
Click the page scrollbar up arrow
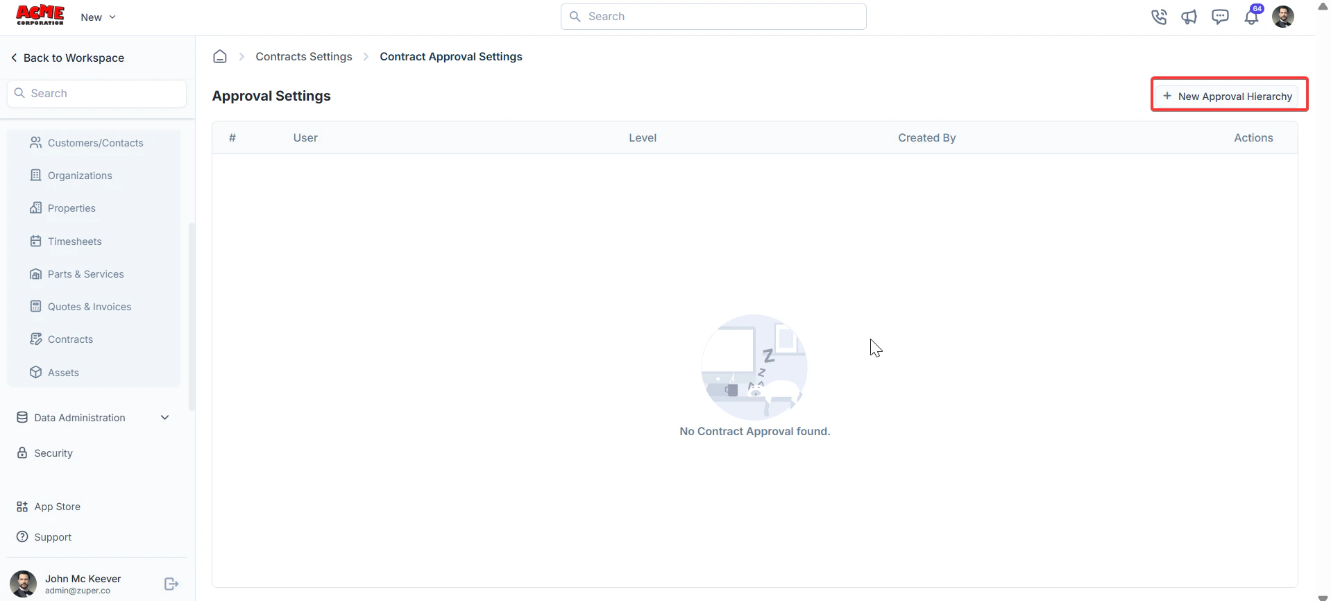1323,6
